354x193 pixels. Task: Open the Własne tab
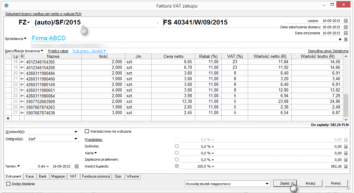(x=133, y=176)
